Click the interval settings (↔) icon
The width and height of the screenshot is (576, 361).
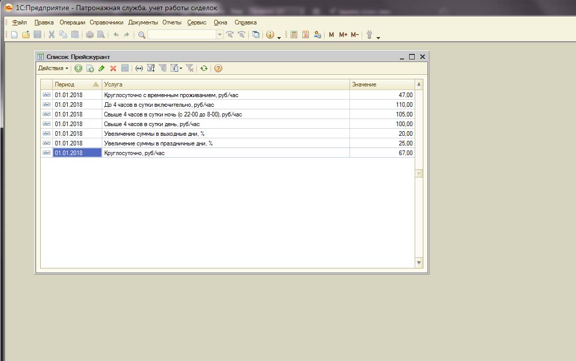(x=139, y=68)
